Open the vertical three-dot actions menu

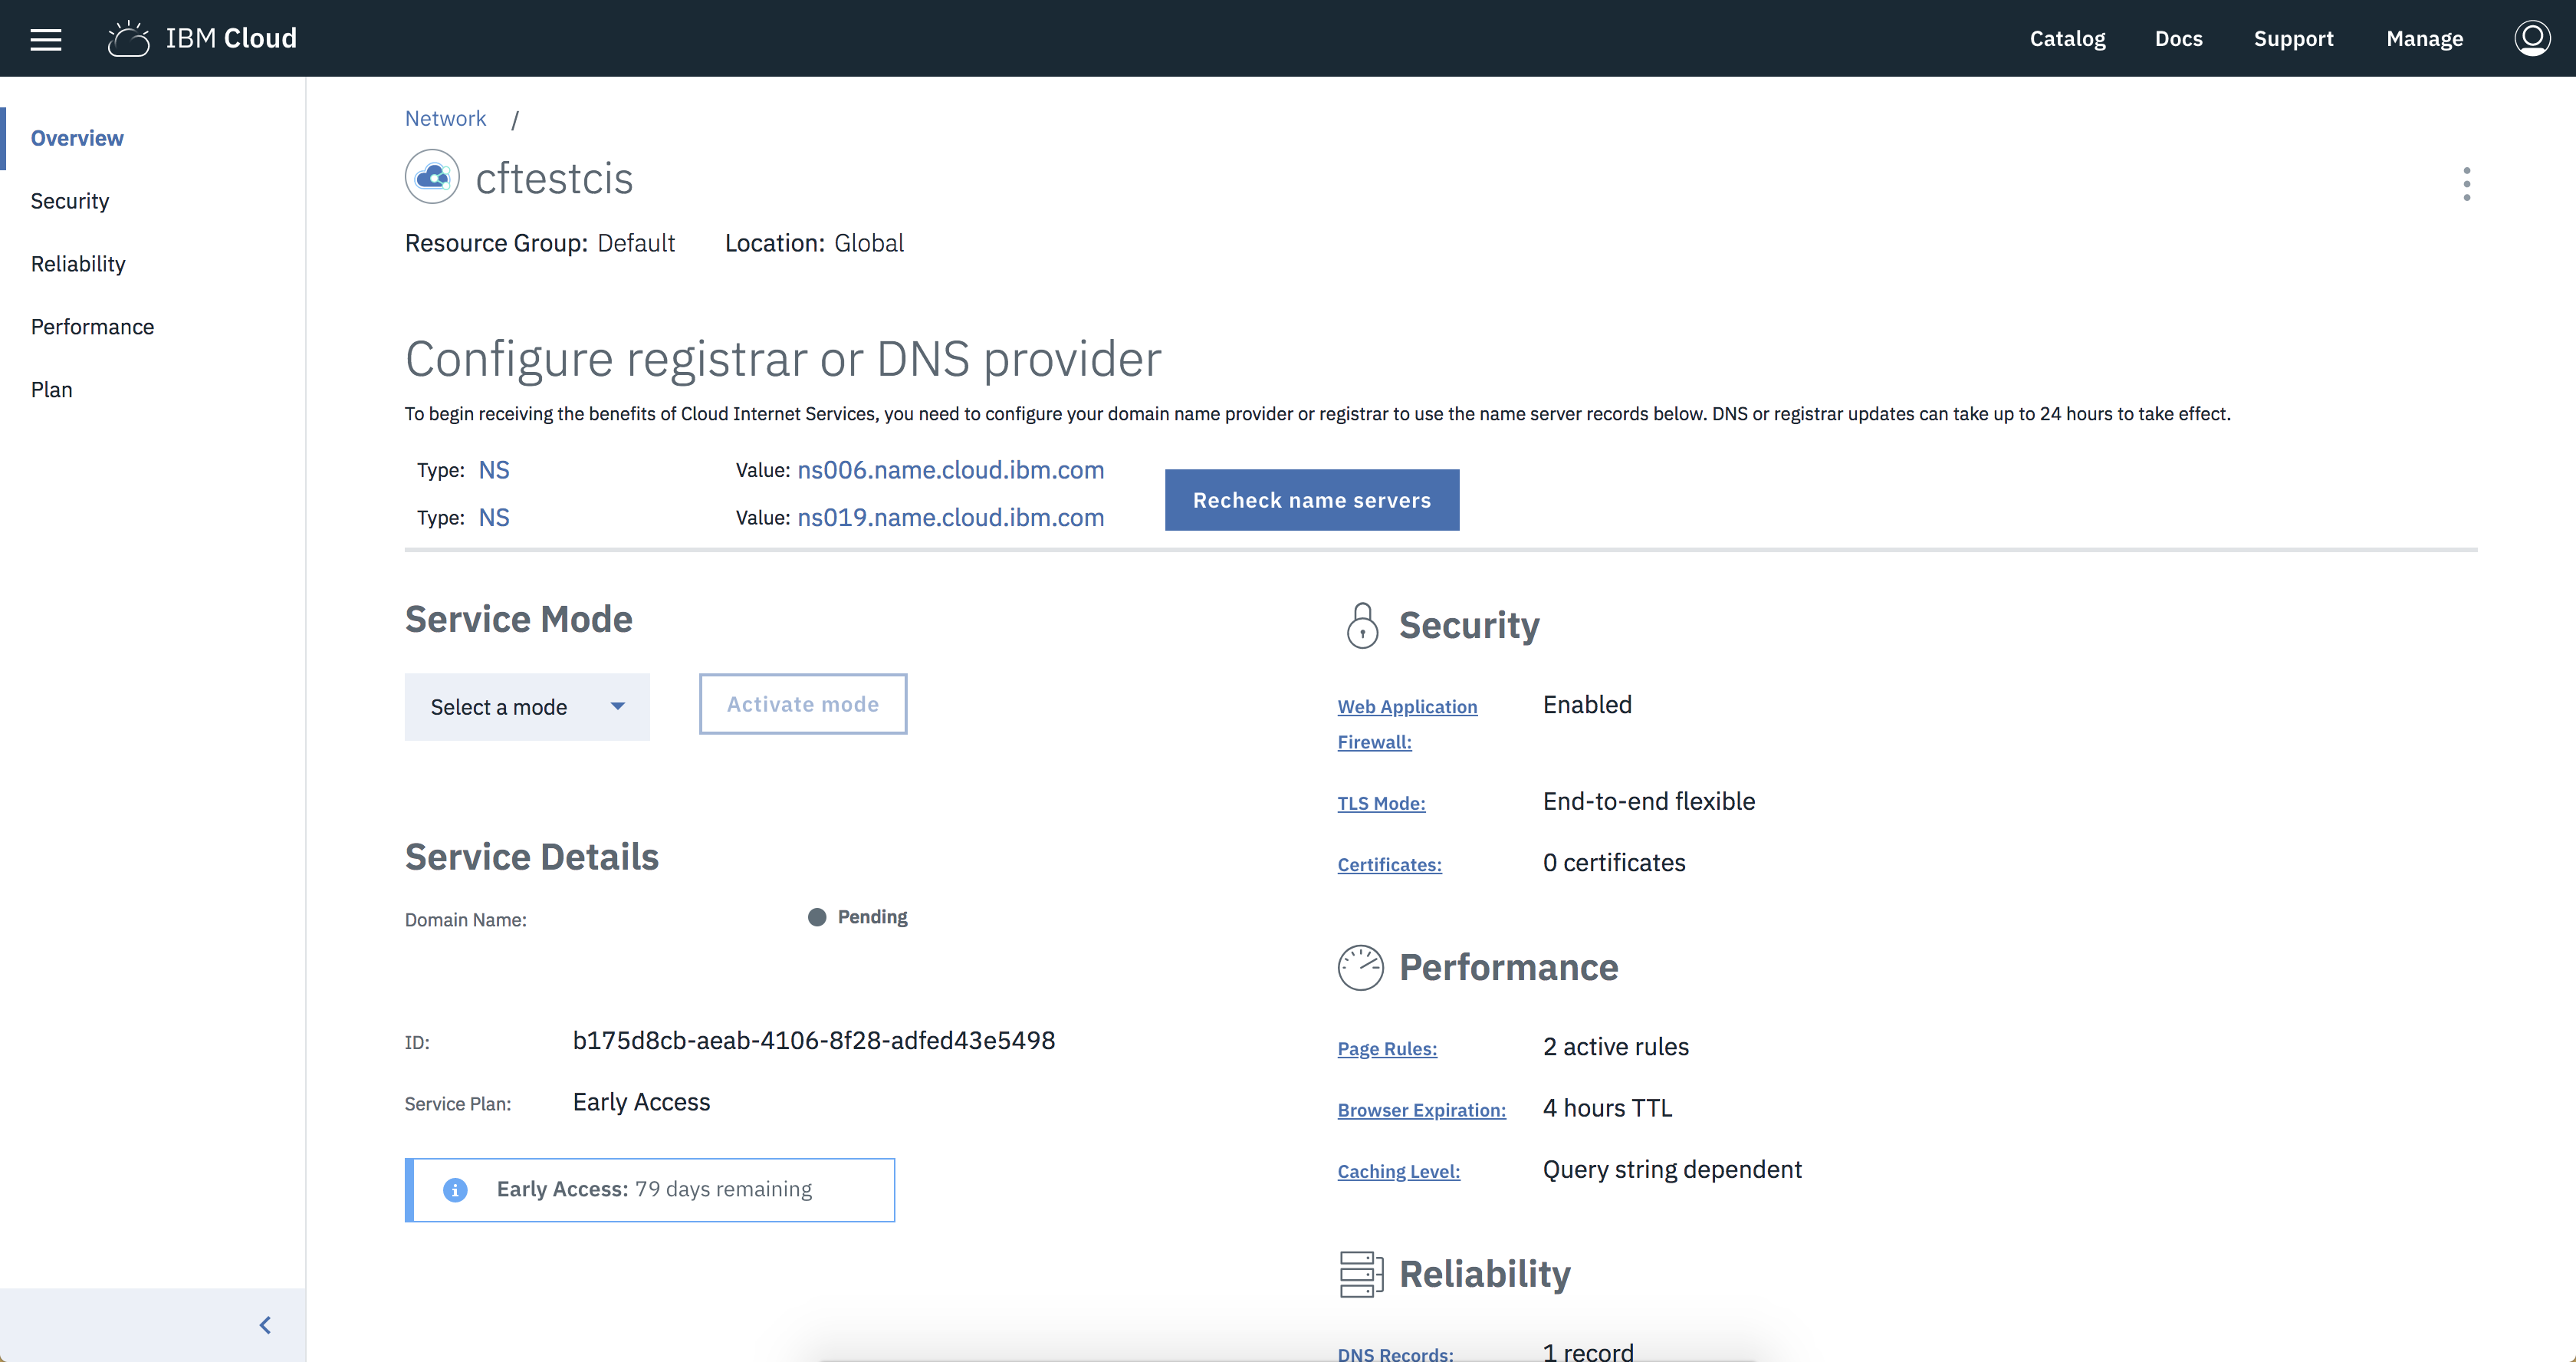point(2466,184)
